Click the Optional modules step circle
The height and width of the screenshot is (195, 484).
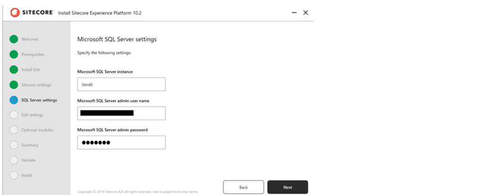pos(14,130)
